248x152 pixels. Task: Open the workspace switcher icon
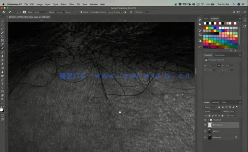click(238, 12)
